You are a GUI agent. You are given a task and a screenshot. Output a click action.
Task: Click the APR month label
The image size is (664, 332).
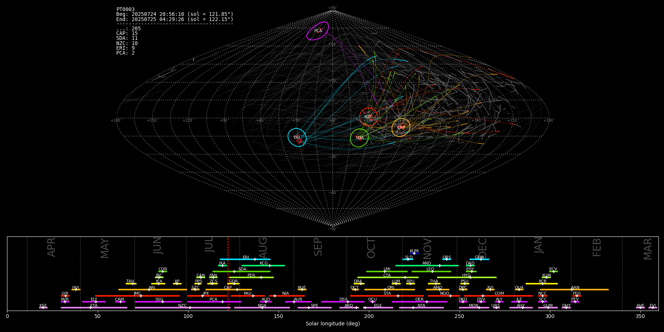(51, 247)
